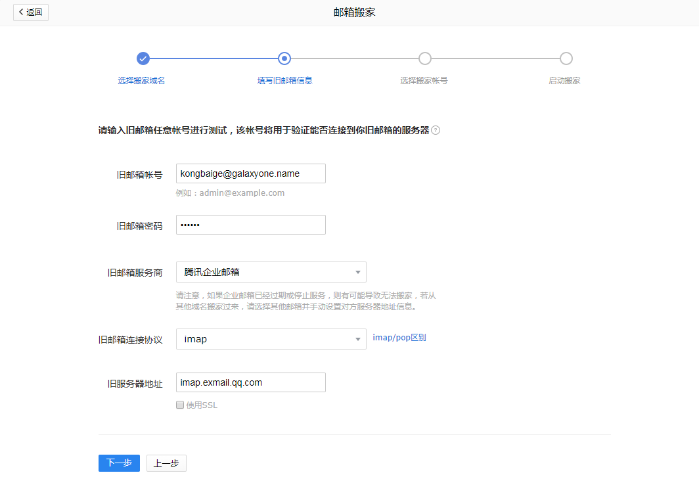Select the 启动搬家 step label

pos(564,81)
